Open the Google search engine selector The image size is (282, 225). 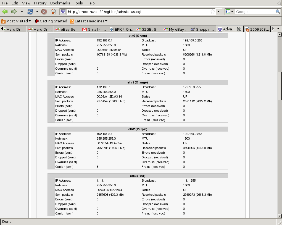pos(230,12)
